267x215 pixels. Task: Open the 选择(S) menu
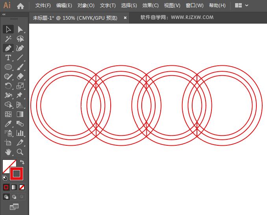pyautogui.click(x=129, y=6)
